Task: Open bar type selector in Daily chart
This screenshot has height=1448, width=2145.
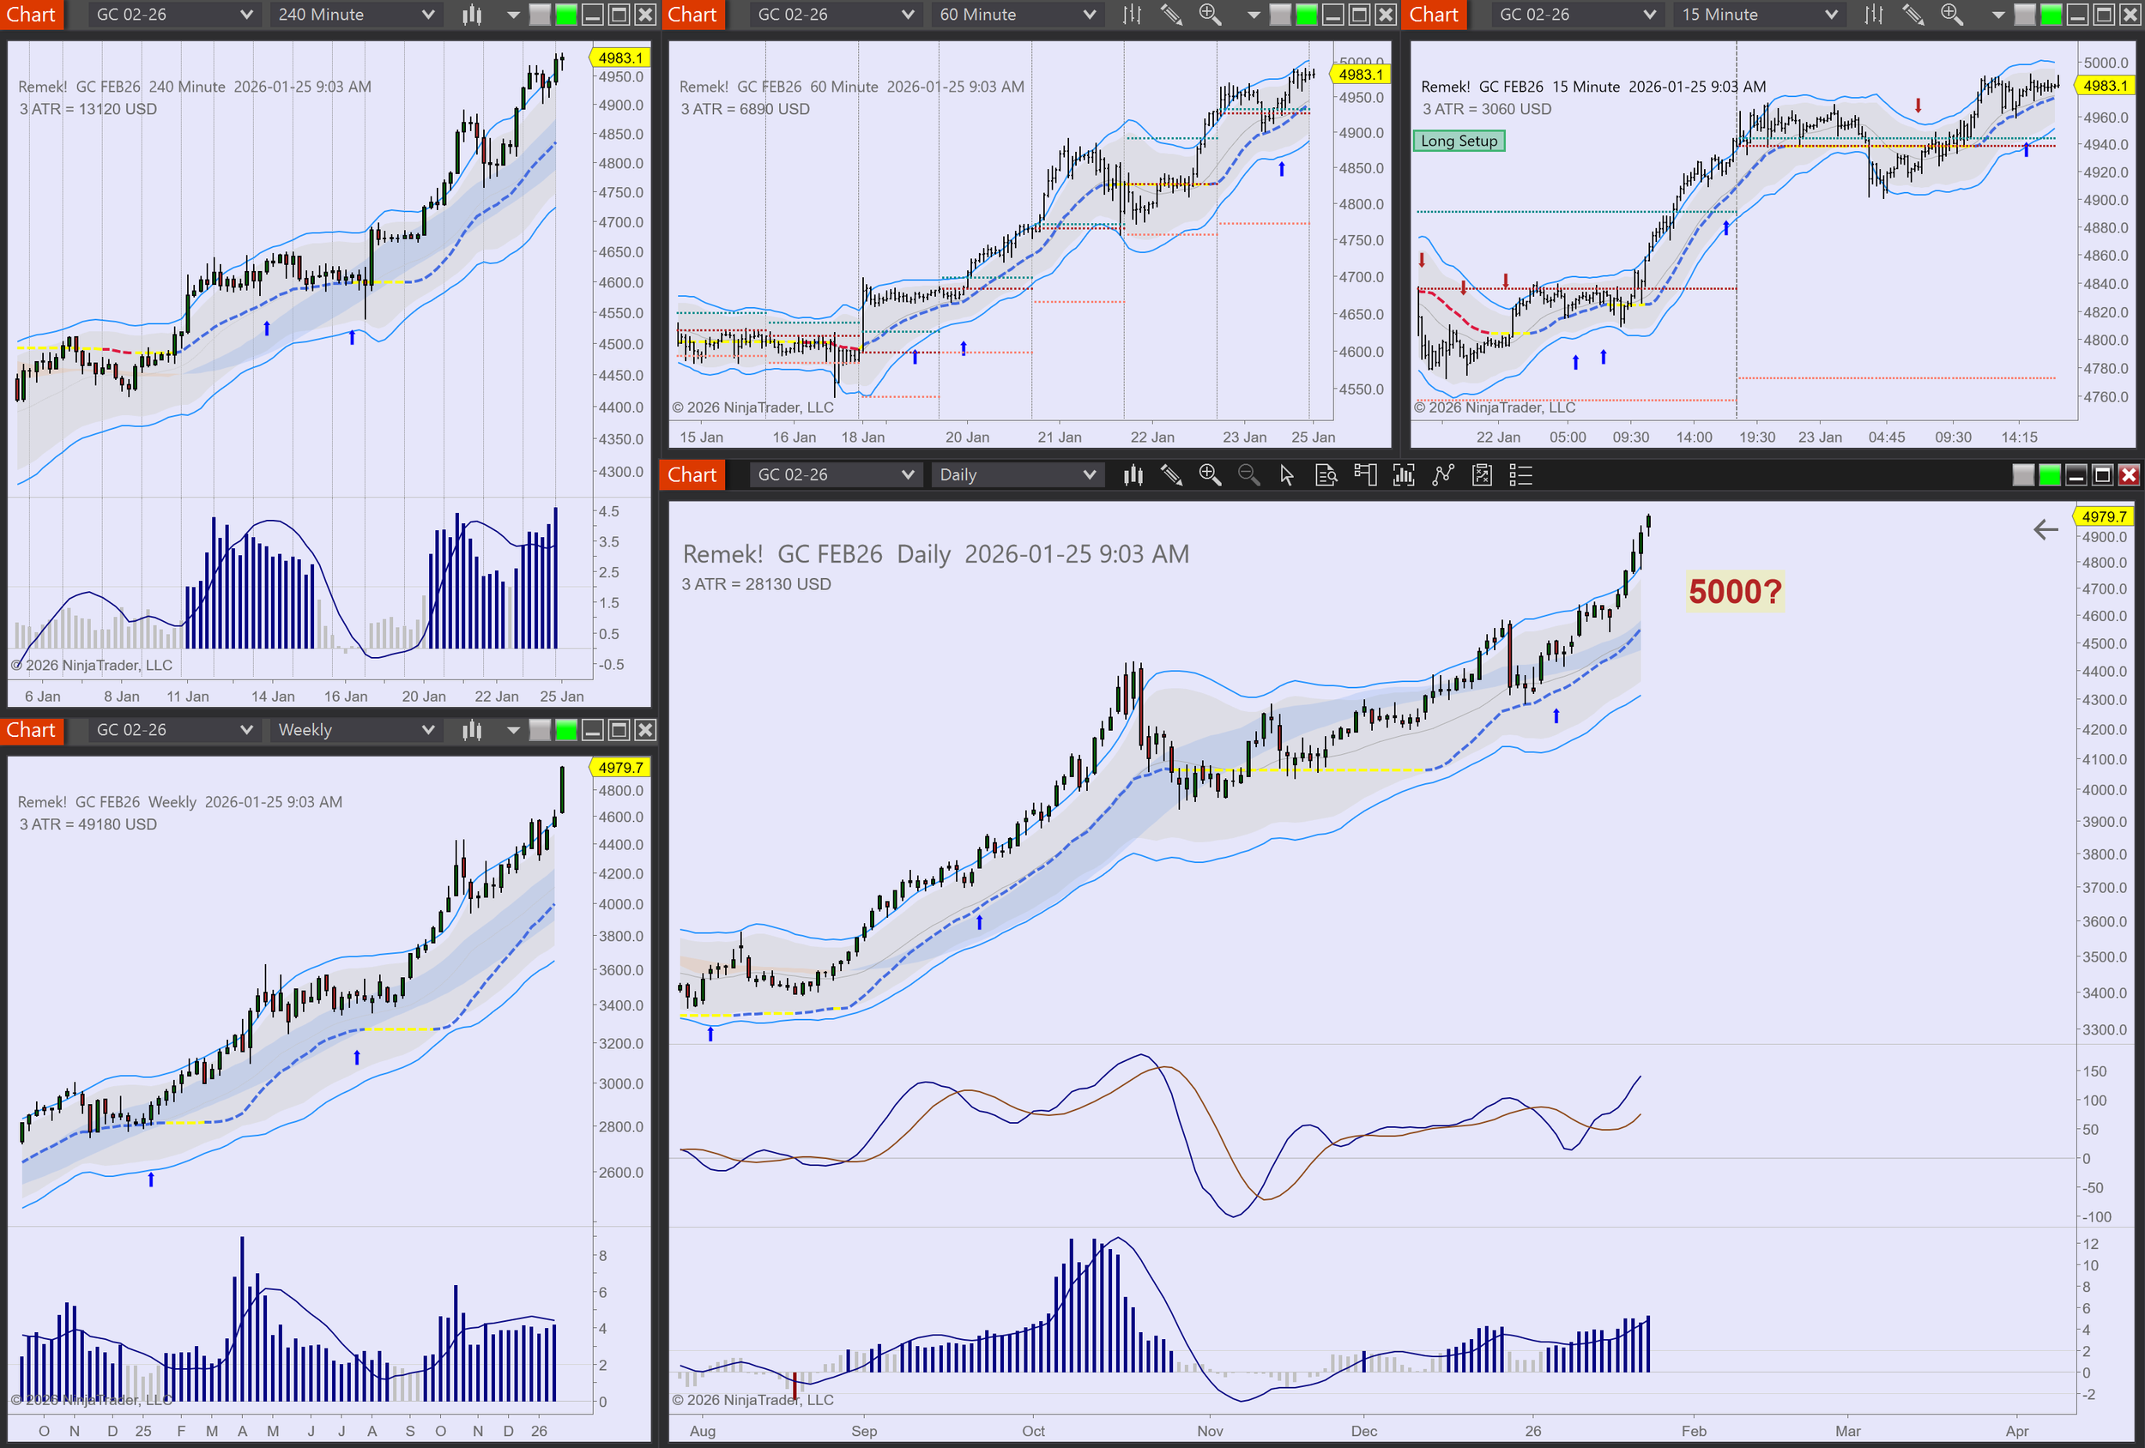Action: [1133, 475]
